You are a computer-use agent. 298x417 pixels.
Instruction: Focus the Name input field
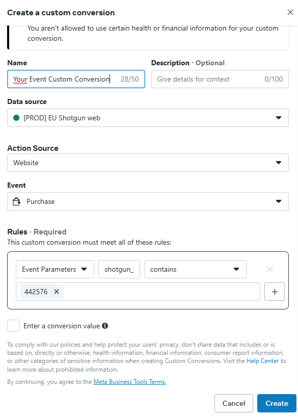[76, 79]
